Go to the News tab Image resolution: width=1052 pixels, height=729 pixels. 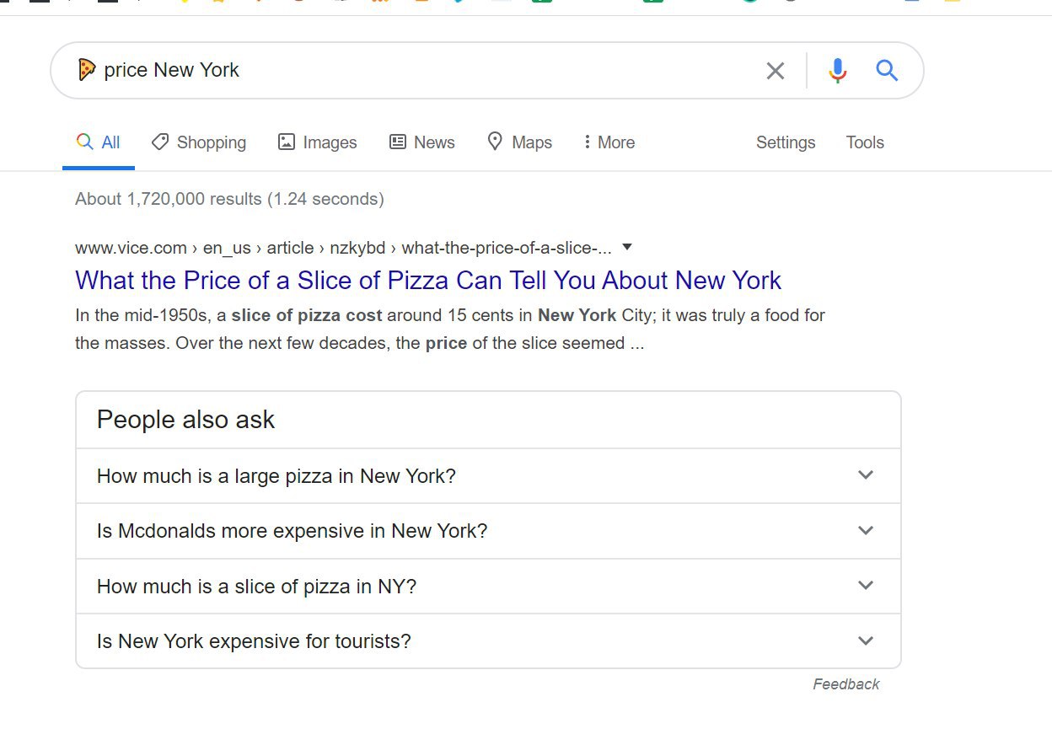tap(421, 142)
